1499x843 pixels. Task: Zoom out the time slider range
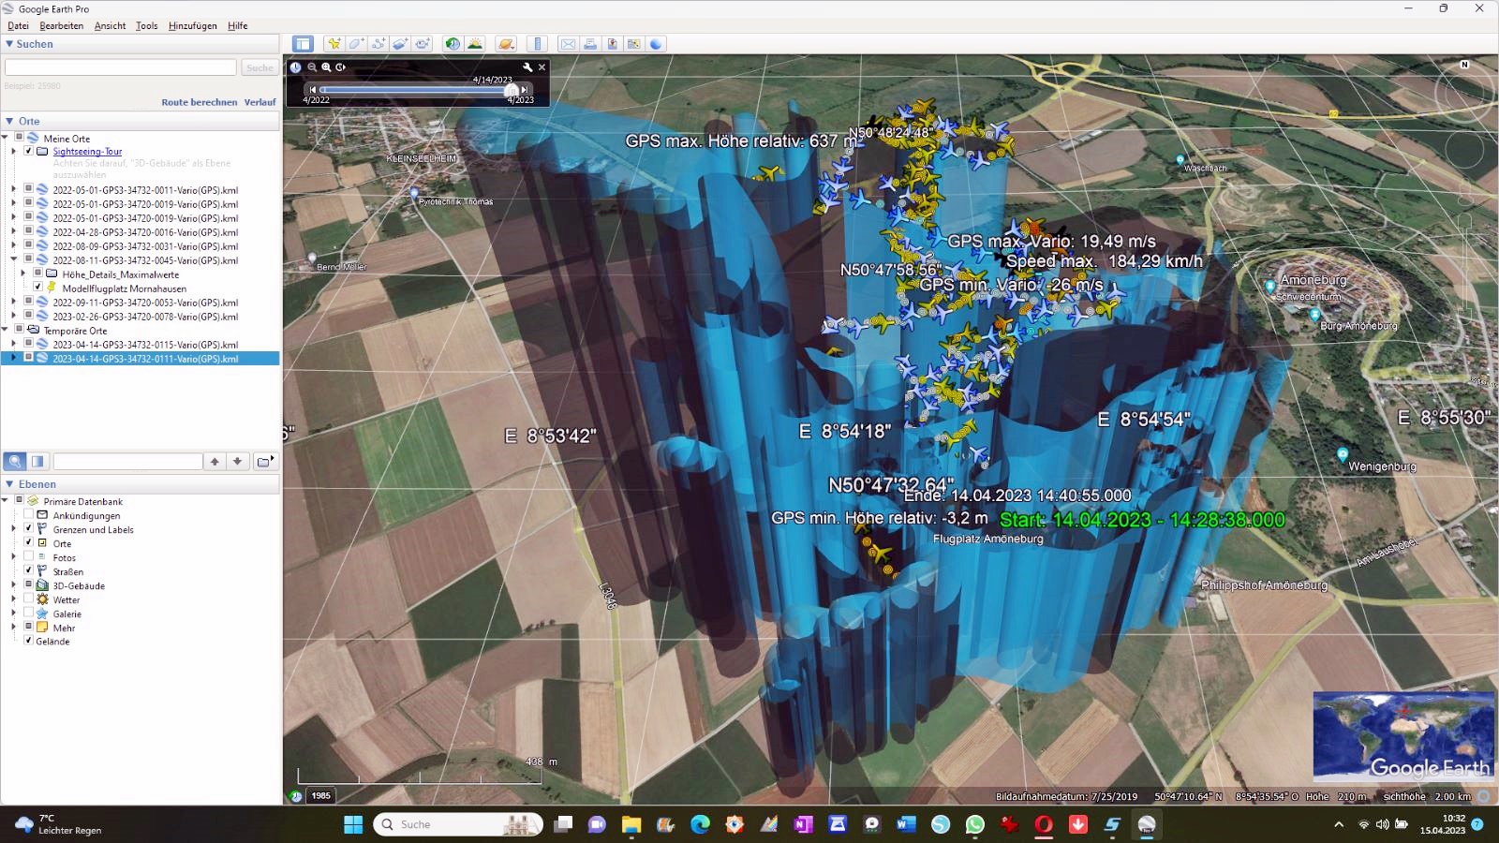point(312,67)
